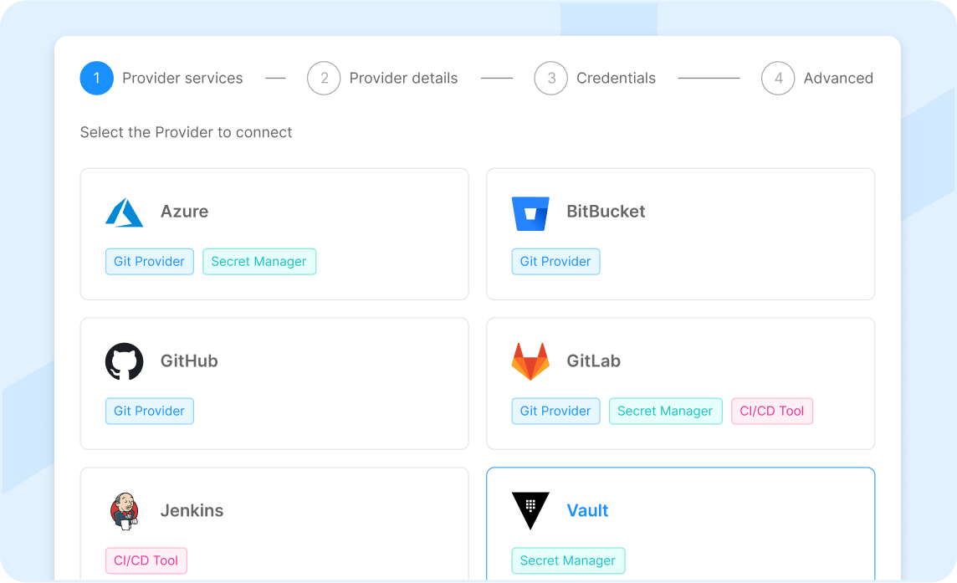Select Jenkins' CI/CD Tool tag

[146, 560]
